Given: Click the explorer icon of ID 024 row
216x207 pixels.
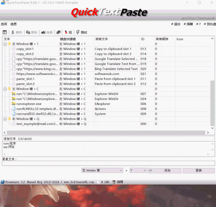Looking at the screenshot, I should (x=13, y=99).
